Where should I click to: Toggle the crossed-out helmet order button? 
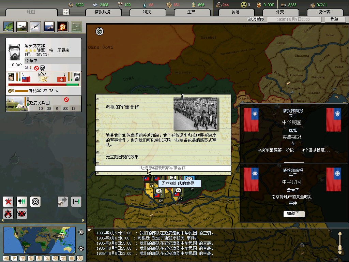(22, 214)
